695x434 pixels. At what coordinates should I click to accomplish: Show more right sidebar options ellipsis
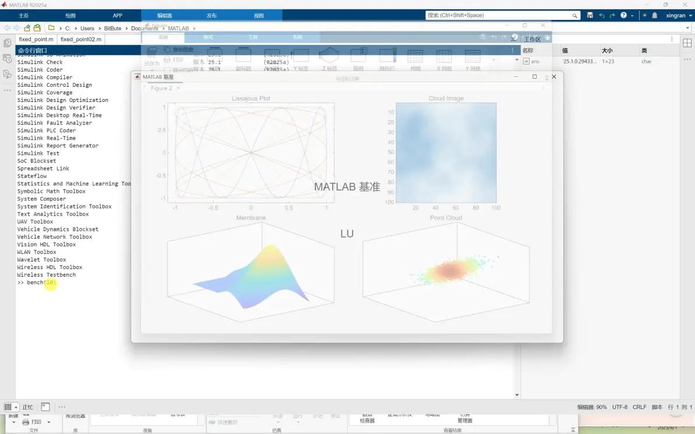687,59
